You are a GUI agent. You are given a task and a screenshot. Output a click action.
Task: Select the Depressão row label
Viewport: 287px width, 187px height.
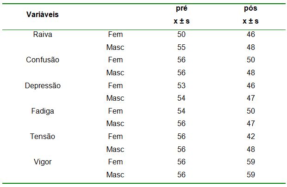point(43,85)
